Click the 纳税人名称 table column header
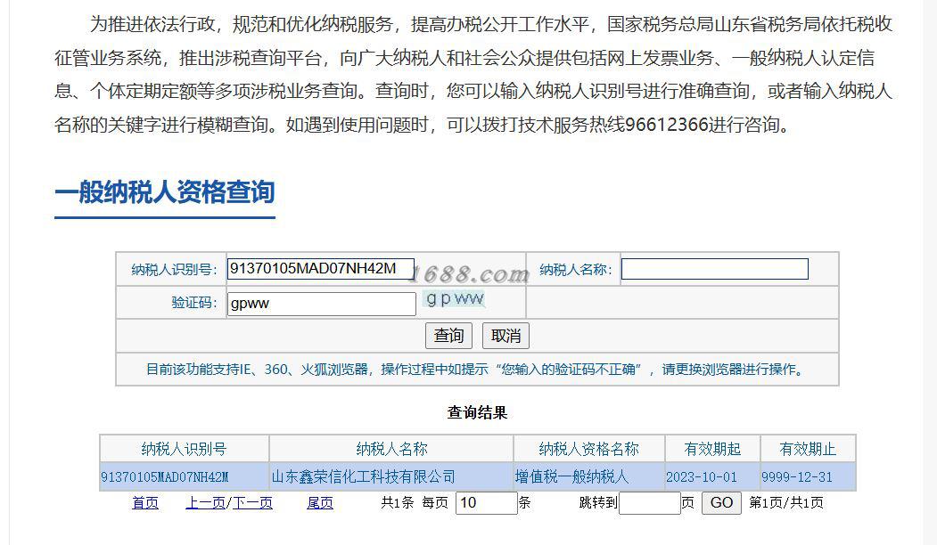The image size is (937, 545). tap(391, 449)
